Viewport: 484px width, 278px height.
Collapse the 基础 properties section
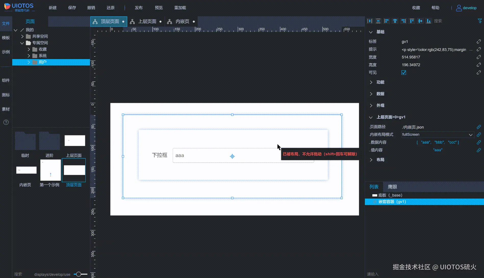(371, 32)
